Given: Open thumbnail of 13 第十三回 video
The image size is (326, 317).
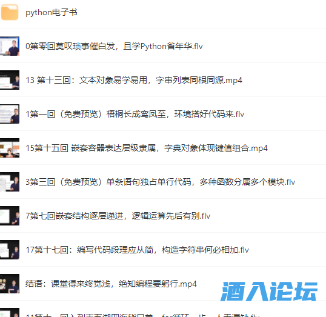Looking at the screenshot, I should coord(10,80).
